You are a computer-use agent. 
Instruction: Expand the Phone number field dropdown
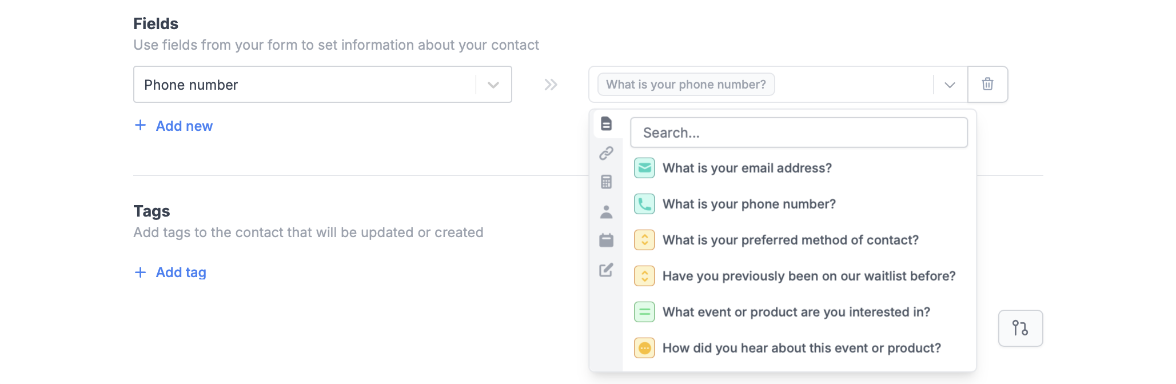coord(492,84)
